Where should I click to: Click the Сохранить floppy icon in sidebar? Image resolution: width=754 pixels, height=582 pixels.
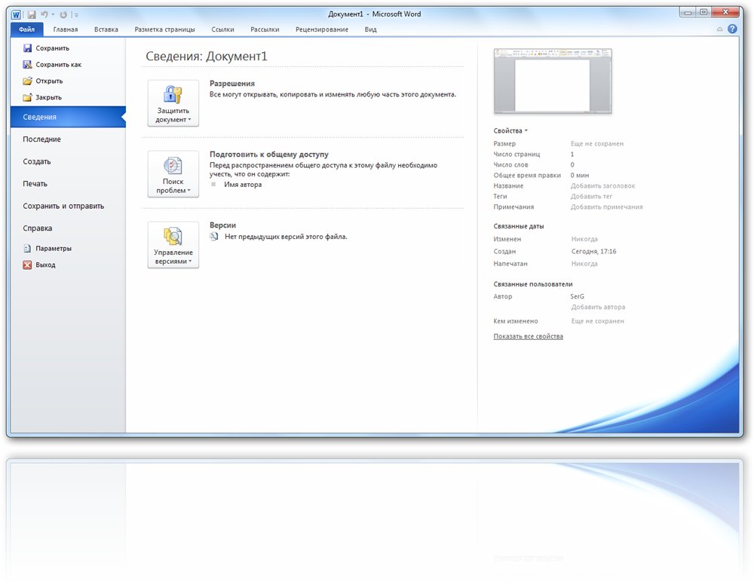[27, 48]
